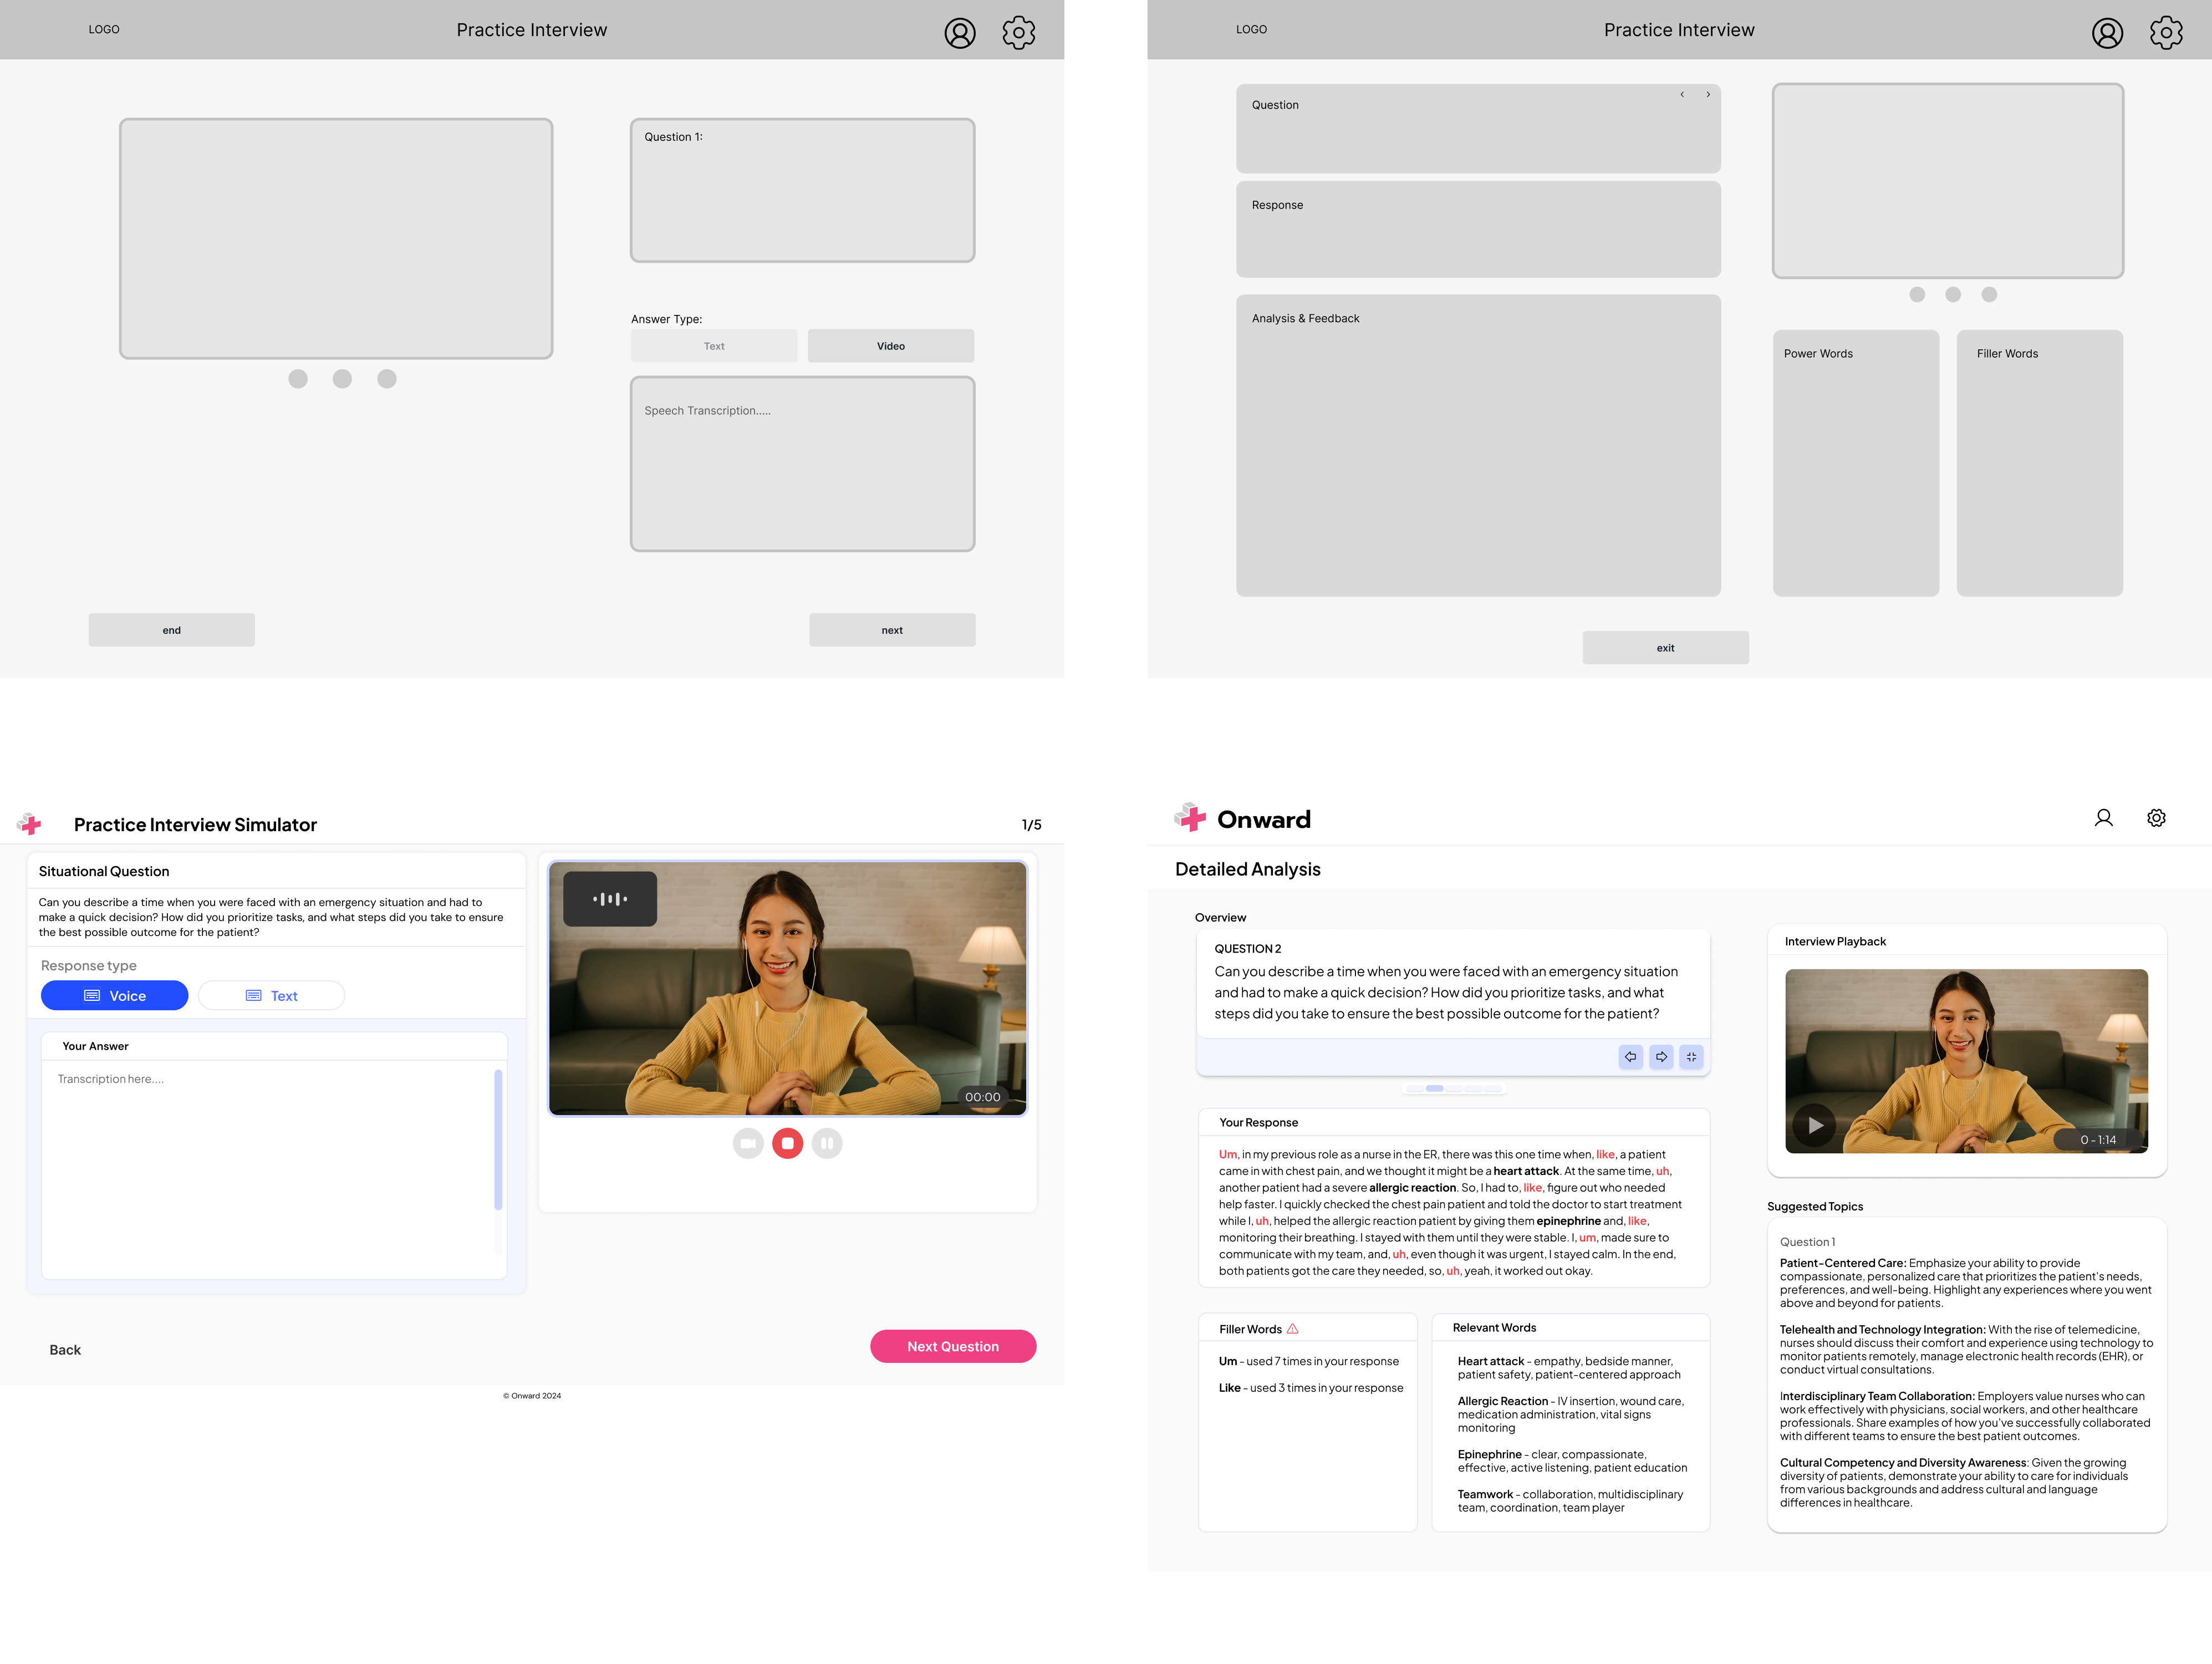This screenshot has width=2212, height=1664.
Task: Select Voice response type
Action: point(114,995)
